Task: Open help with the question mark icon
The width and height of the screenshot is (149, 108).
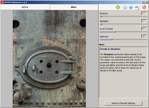Action: (131, 7)
